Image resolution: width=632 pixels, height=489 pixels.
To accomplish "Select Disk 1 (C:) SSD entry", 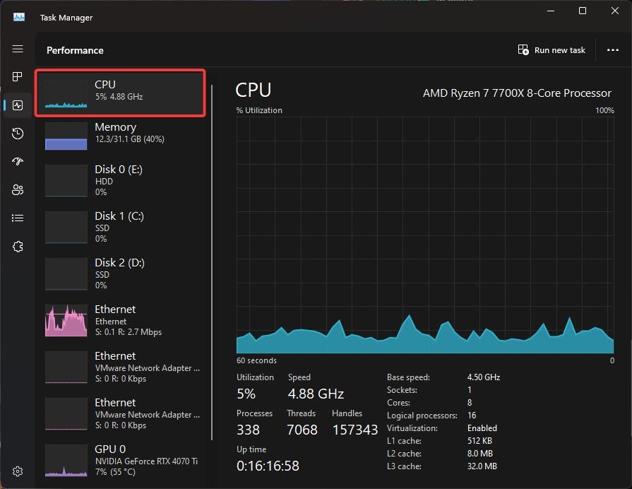I will (x=120, y=227).
